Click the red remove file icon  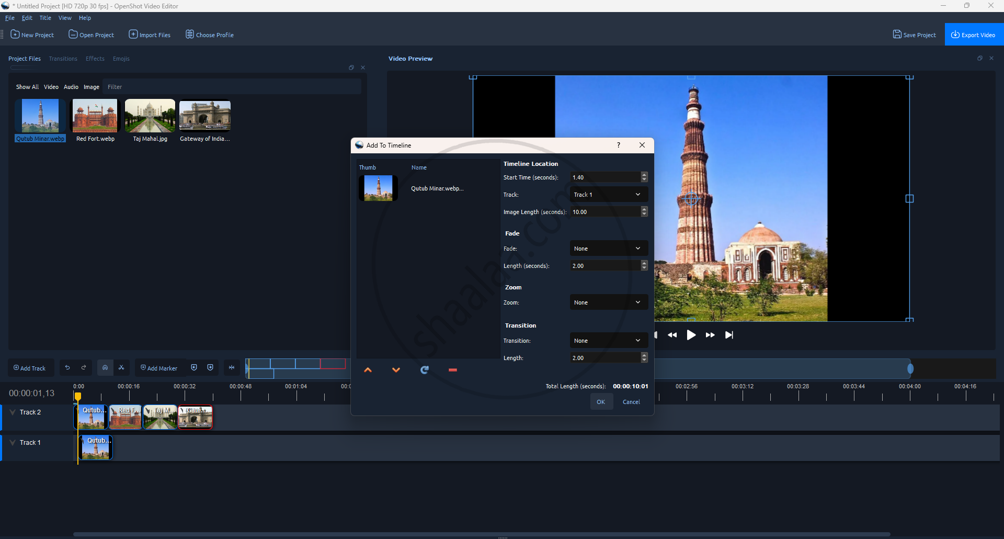(453, 370)
